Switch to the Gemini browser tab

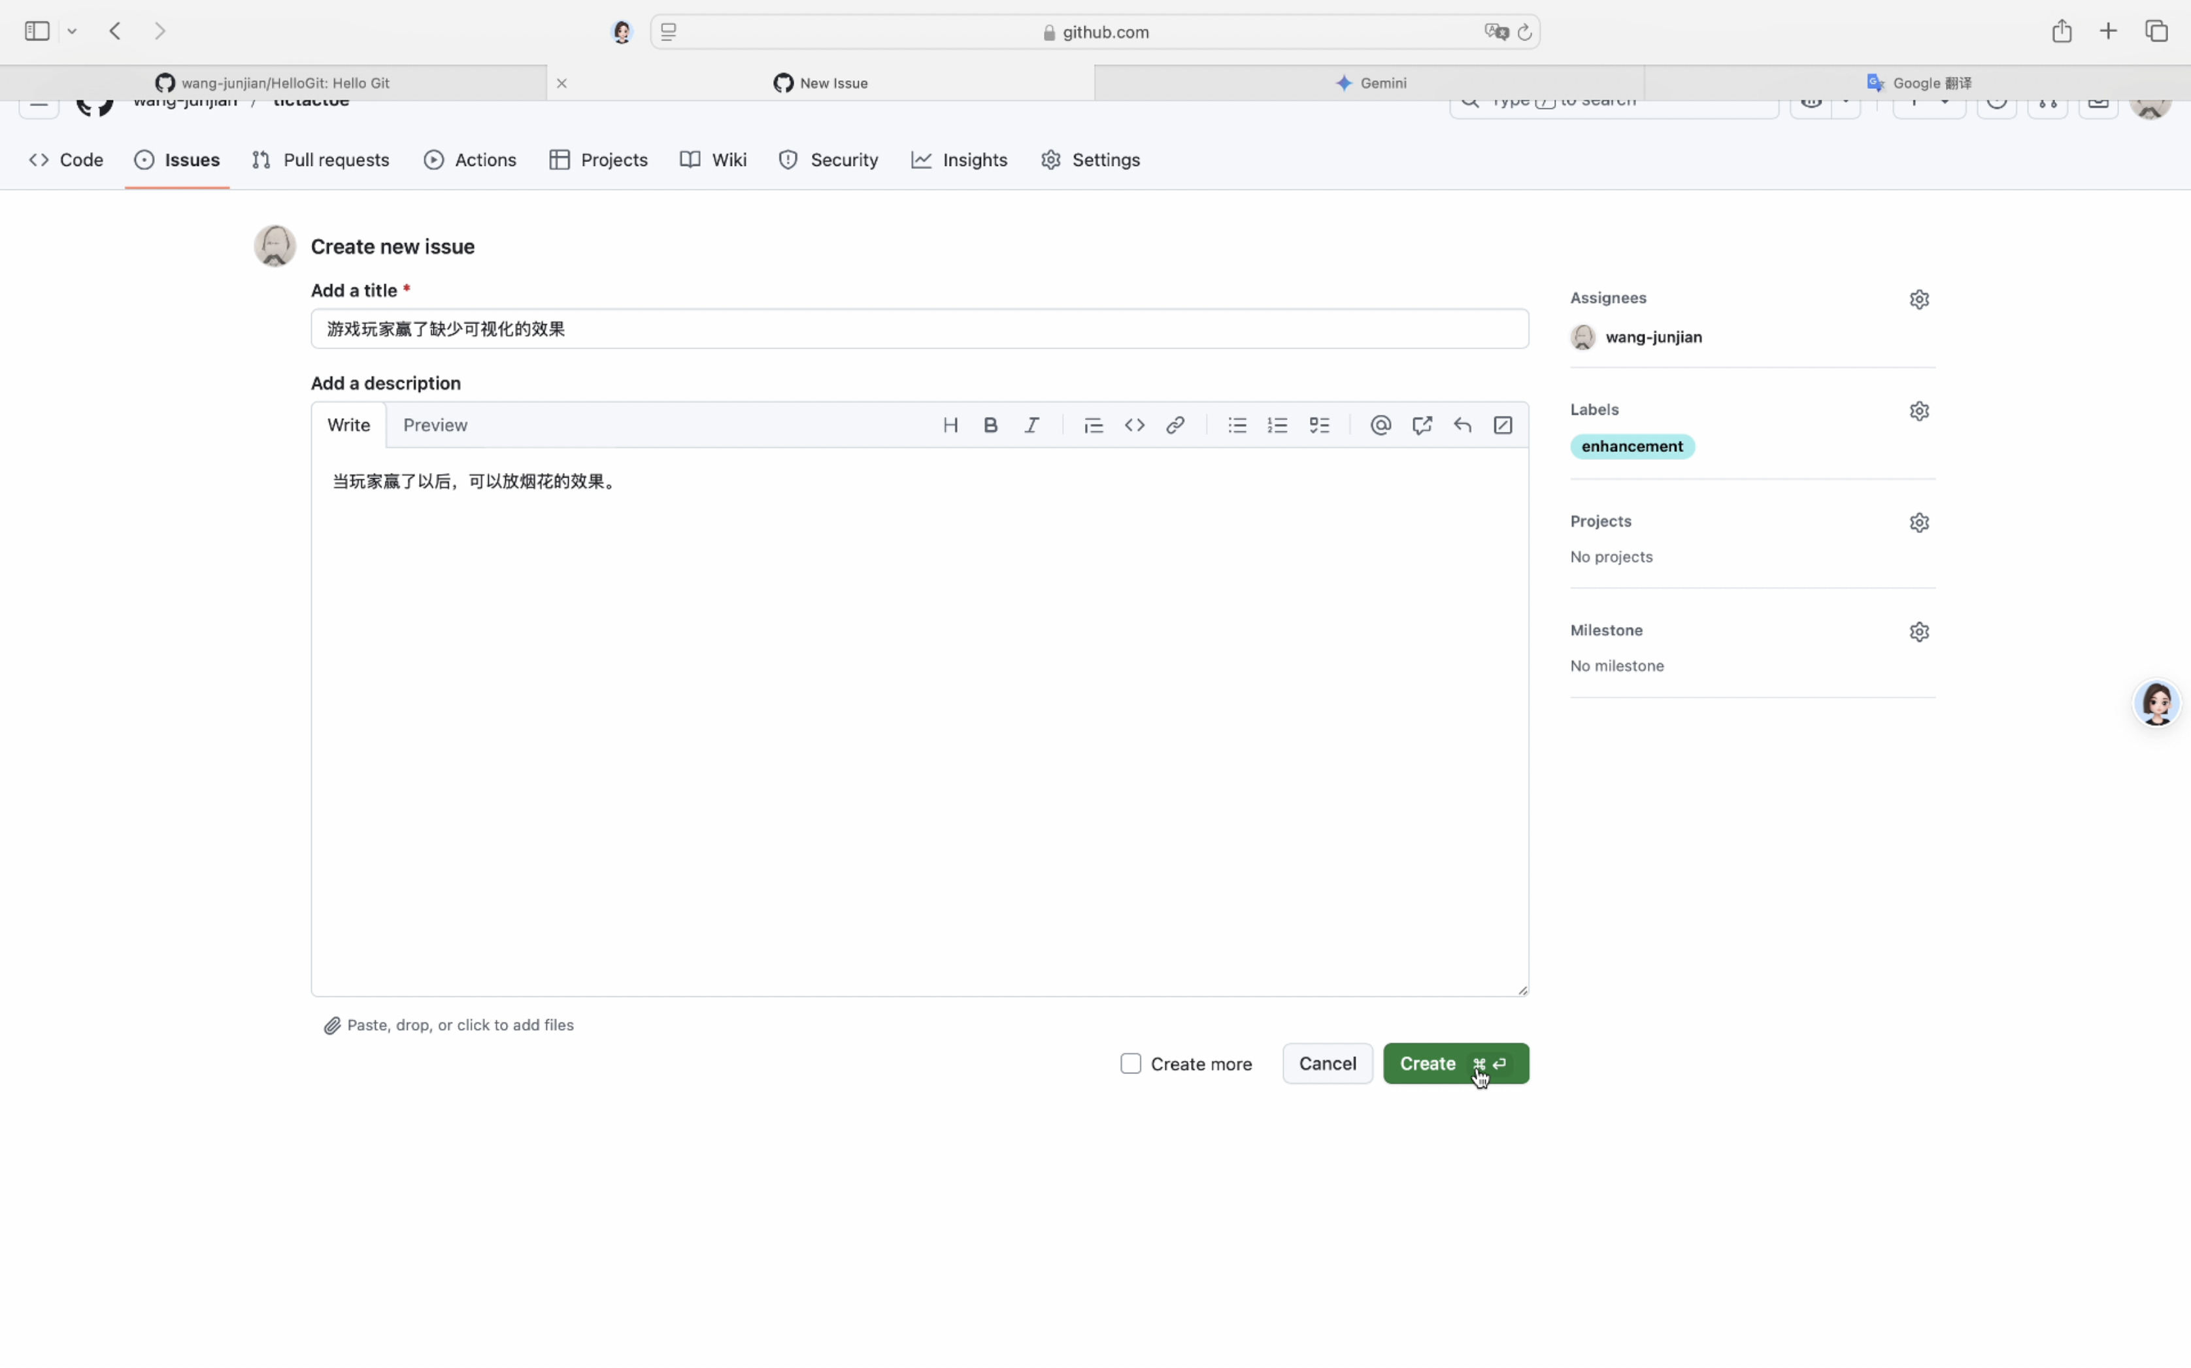pos(1370,83)
